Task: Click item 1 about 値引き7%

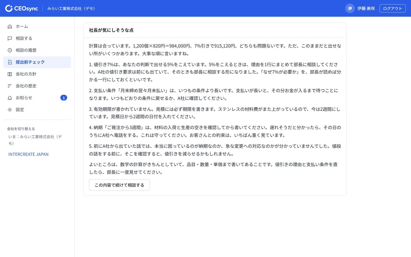Action: pyautogui.click(x=215, y=72)
